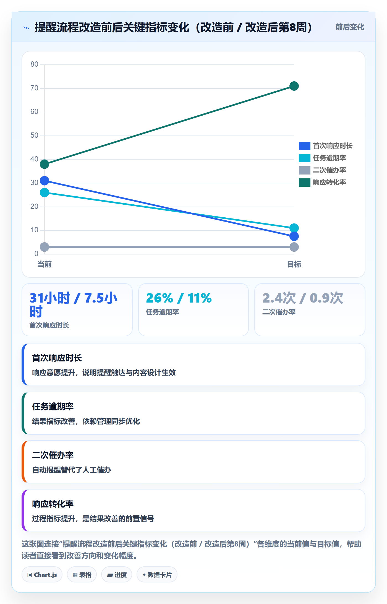The image size is (387, 604).
Task: Click the 表格 tag chip
Action: click(82, 575)
